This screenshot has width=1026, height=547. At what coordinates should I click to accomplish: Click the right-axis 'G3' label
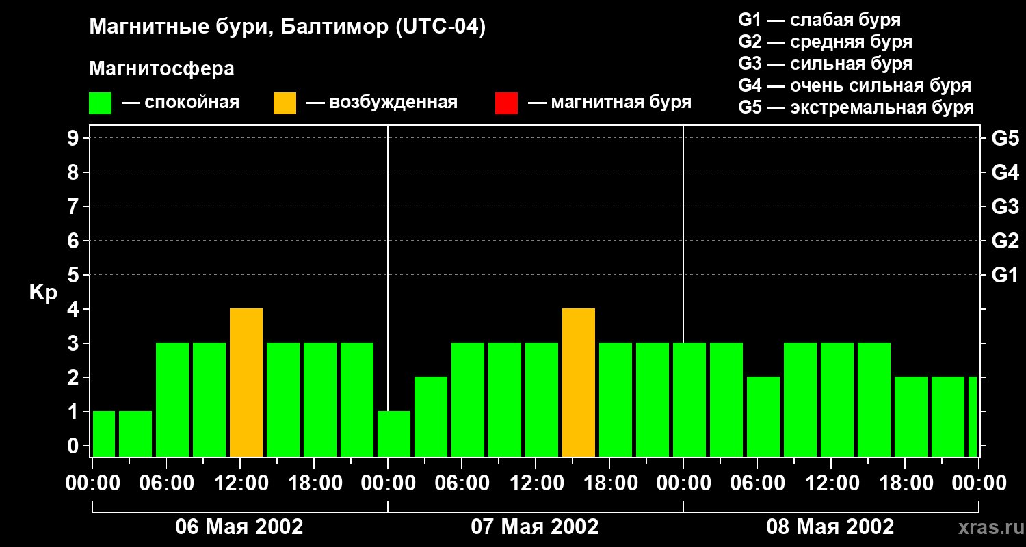point(1005,206)
